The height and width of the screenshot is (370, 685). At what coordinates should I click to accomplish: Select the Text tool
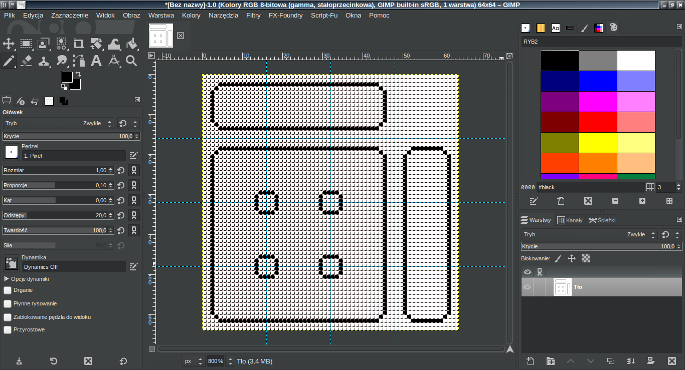[96, 61]
